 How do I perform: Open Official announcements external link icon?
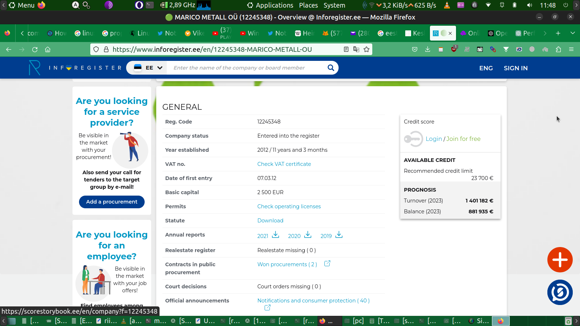tap(268, 308)
